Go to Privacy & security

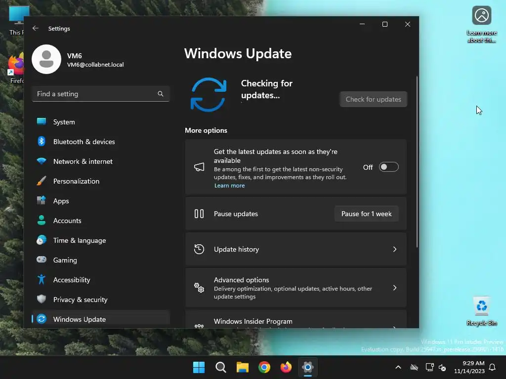click(101, 300)
